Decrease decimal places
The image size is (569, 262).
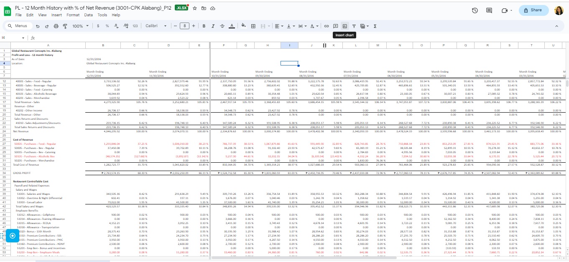point(116,26)
